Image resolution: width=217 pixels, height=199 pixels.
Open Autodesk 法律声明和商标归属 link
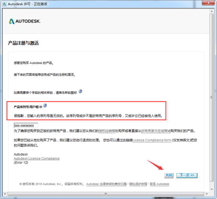tap(107, 184)
